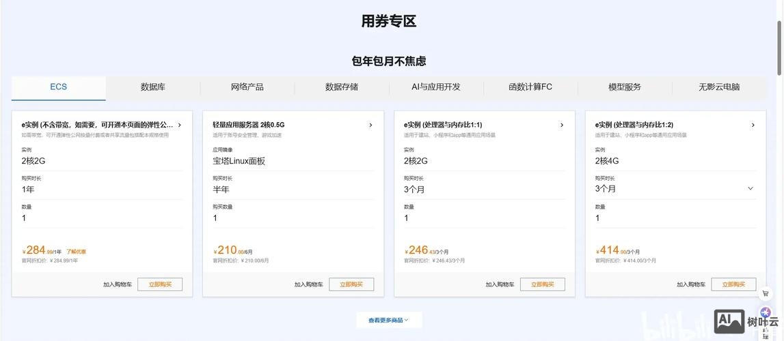Click the 2核4G instance value
The image size is (784, 341).
coord(607,161)
